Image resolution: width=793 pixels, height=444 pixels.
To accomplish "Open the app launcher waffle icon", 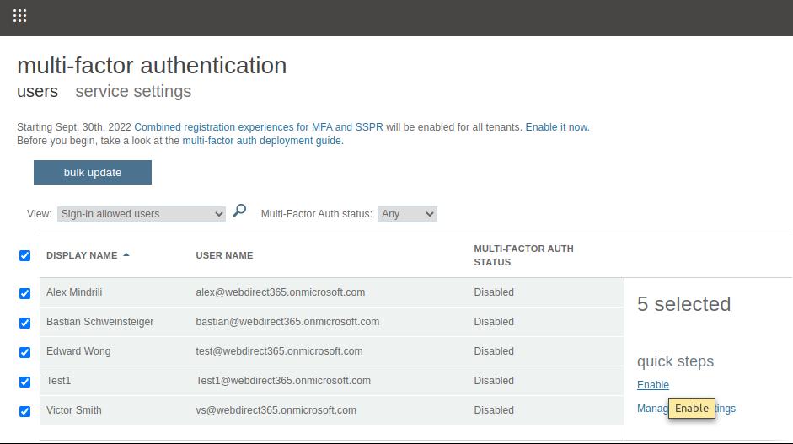I will pyautogui.click(x=20, y=16).
